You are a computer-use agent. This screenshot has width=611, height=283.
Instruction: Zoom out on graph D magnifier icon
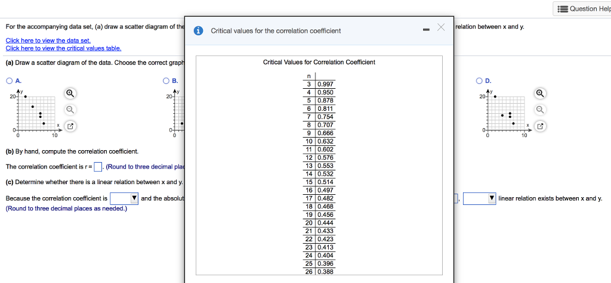coord(539,110)
